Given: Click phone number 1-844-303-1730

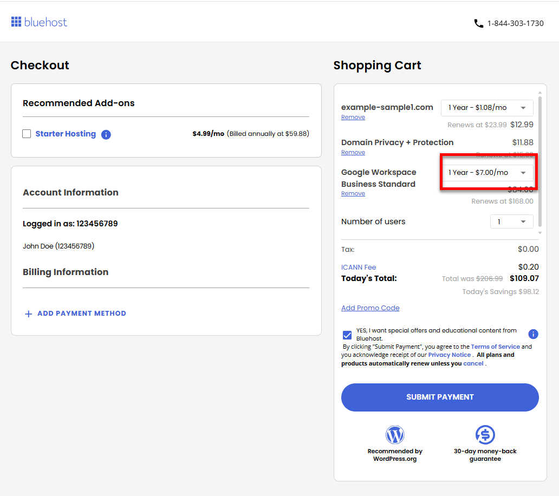Looking at the screenshot, I should tap(515, 23).
